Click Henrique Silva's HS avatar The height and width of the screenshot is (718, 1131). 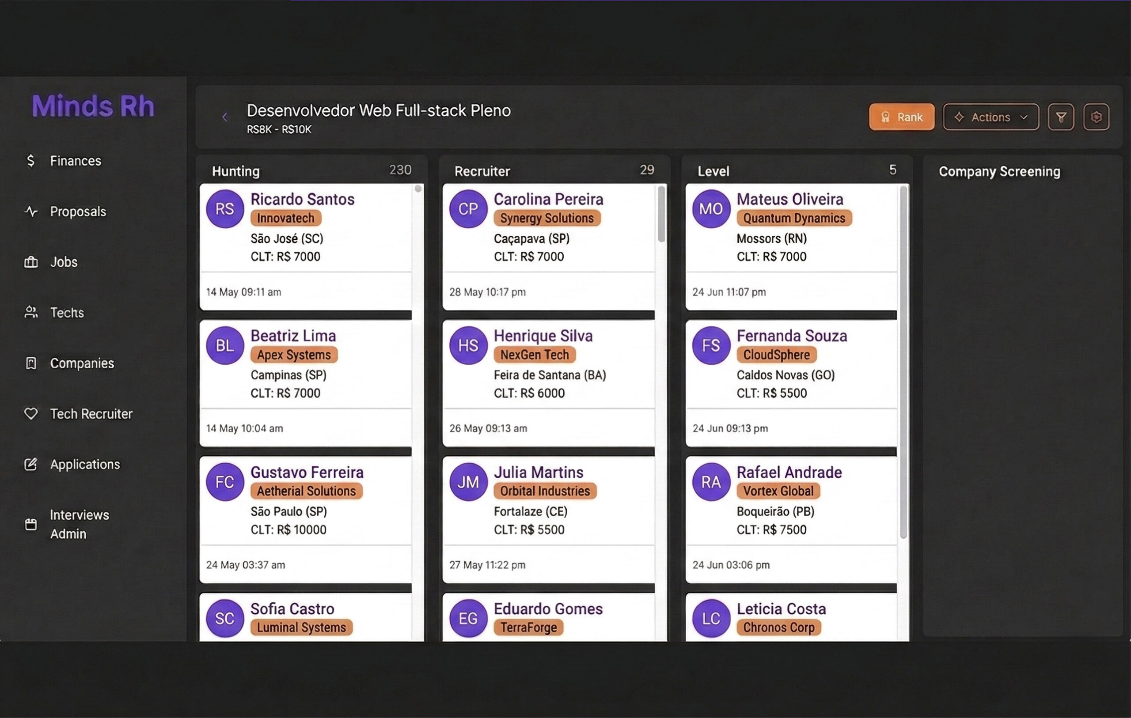point(468,346)
